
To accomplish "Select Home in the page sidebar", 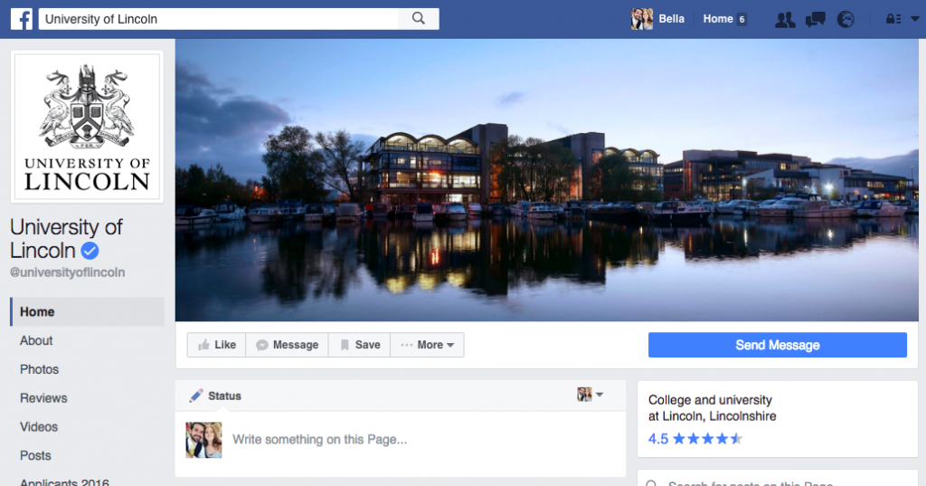I will pyautogui.click(x=87, y=311).
